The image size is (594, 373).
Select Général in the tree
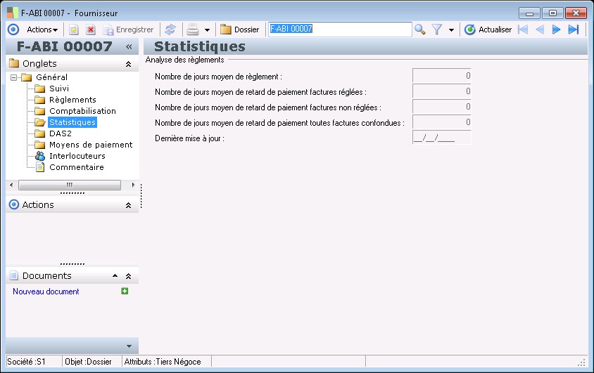point(52,77)
